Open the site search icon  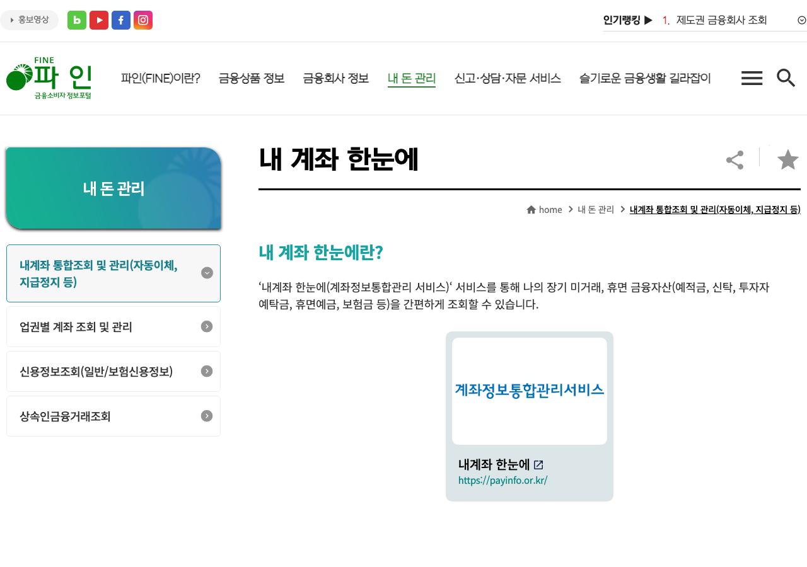tap(785, 77)
